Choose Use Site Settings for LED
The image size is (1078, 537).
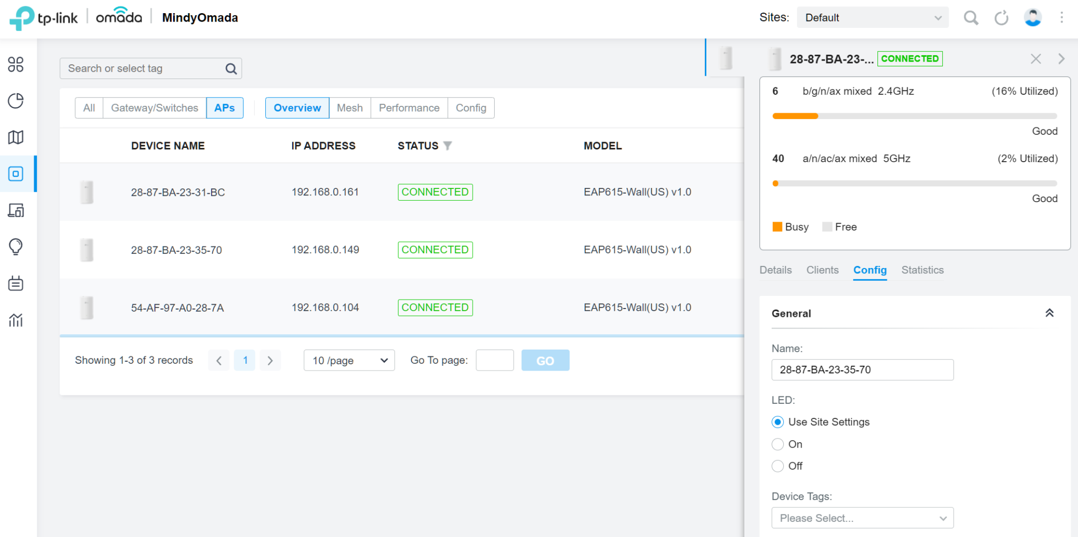pyautogui.click(x=777, y=422)
